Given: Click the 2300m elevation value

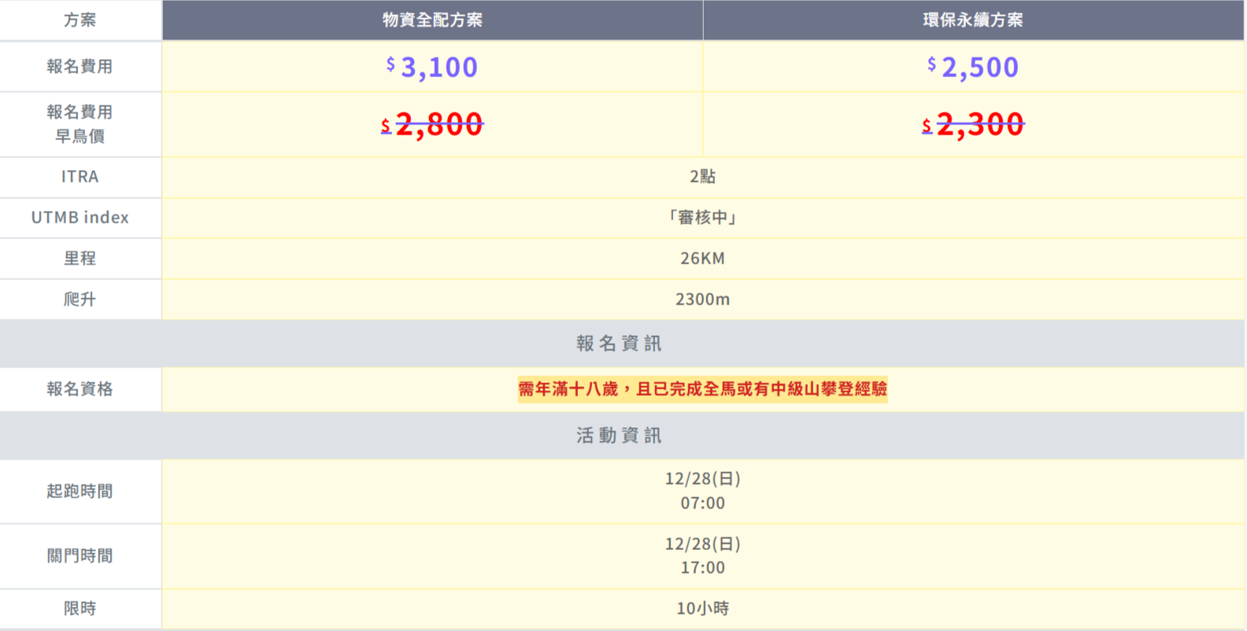Looking at the screenshot, I should point(702,300).
